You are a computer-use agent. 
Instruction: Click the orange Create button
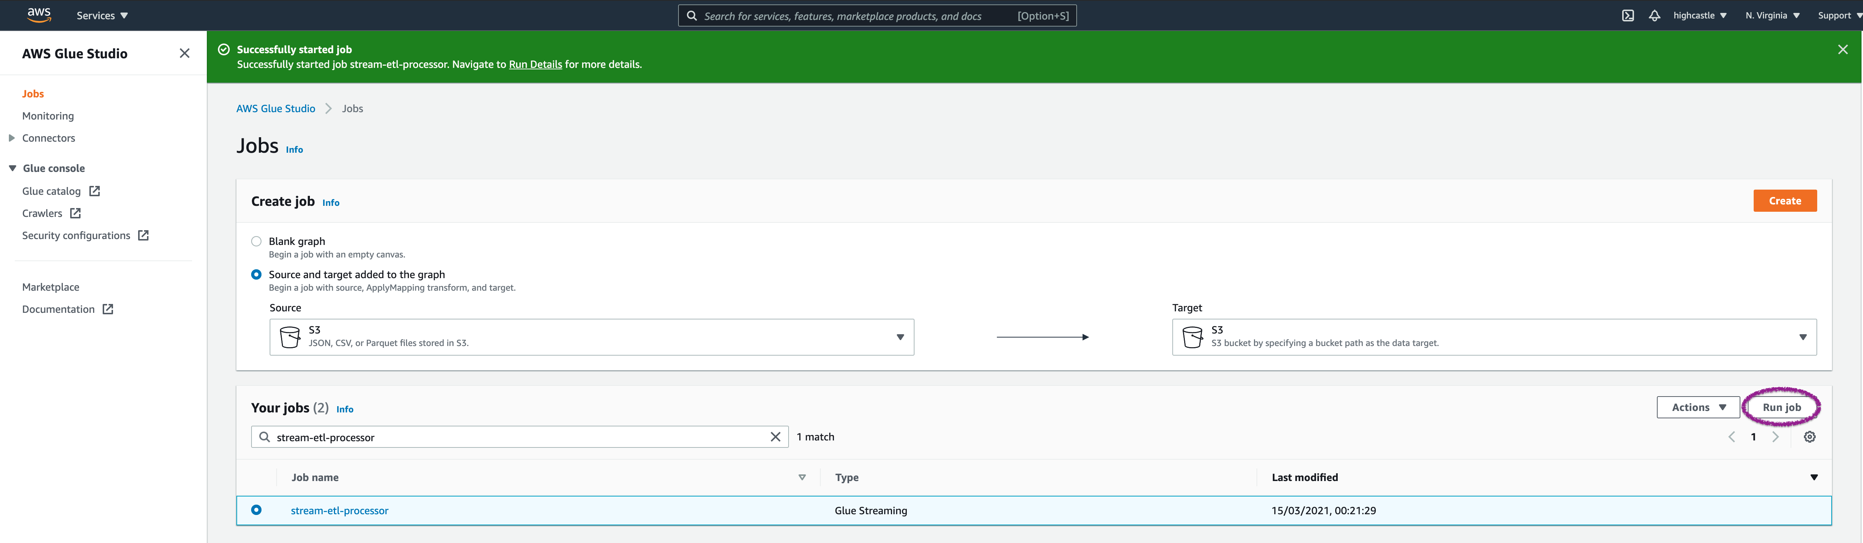[x=1784, y=201]
